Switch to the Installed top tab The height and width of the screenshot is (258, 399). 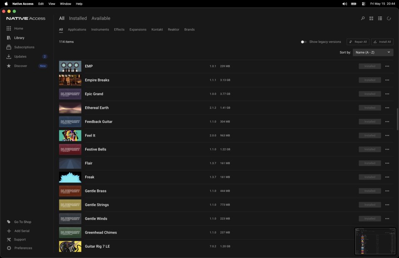pyautogui.click(x=78, y=18)
